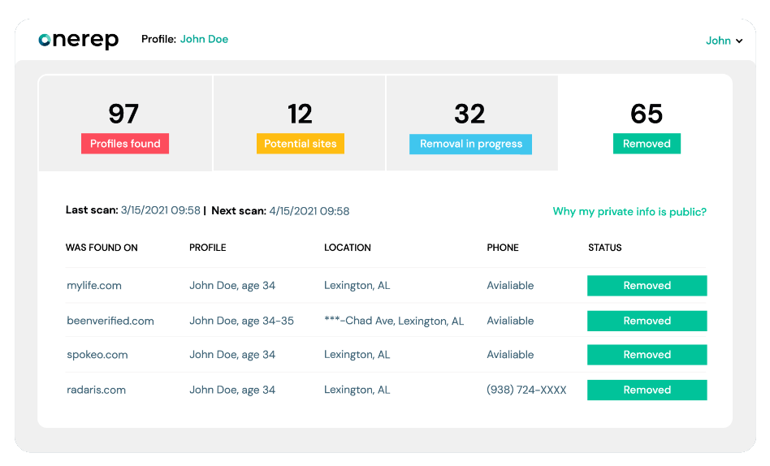Click the STATUS column header
The height and width of the screenshot is (466, 770).
pyautogui.click(x=605, y=248)
